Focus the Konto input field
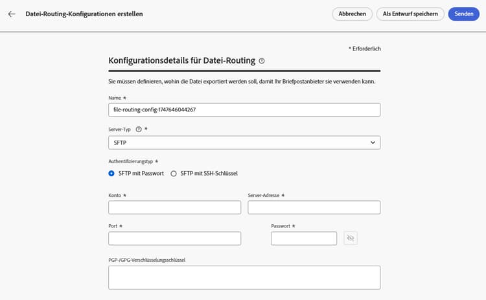Screen dimensions: 486x300 [174, 207]
